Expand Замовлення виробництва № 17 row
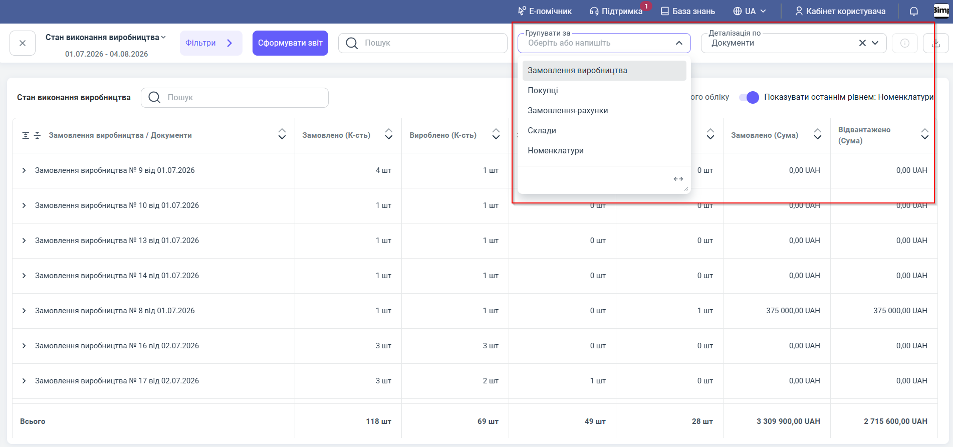This screenshot has width=953, height=447. point(24,381)
